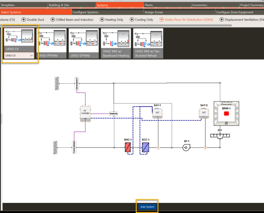Expand the Cooling Only category
This screenshot has width=264, height=213.
[141, 19]
